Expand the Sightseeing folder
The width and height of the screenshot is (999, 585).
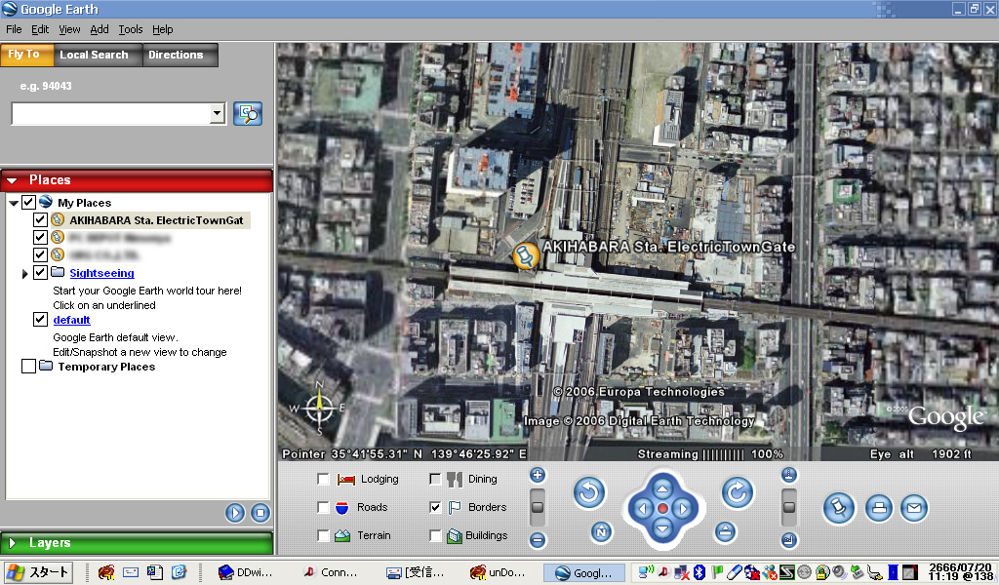24,273
